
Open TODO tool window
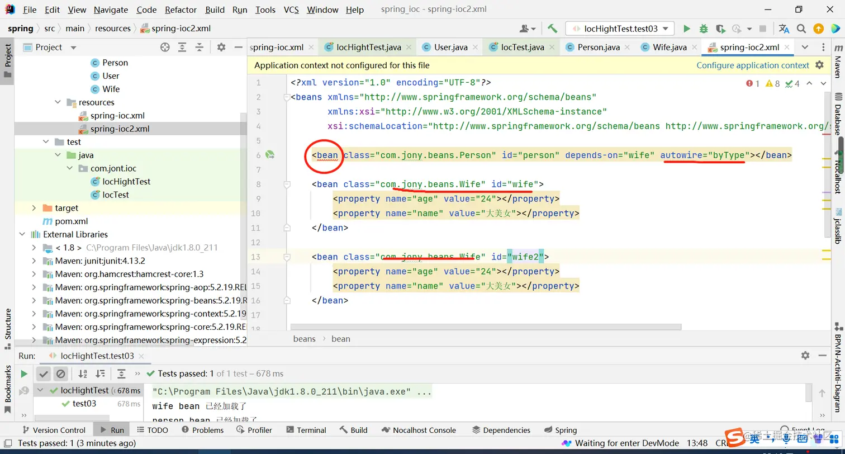tap(152, 430)
